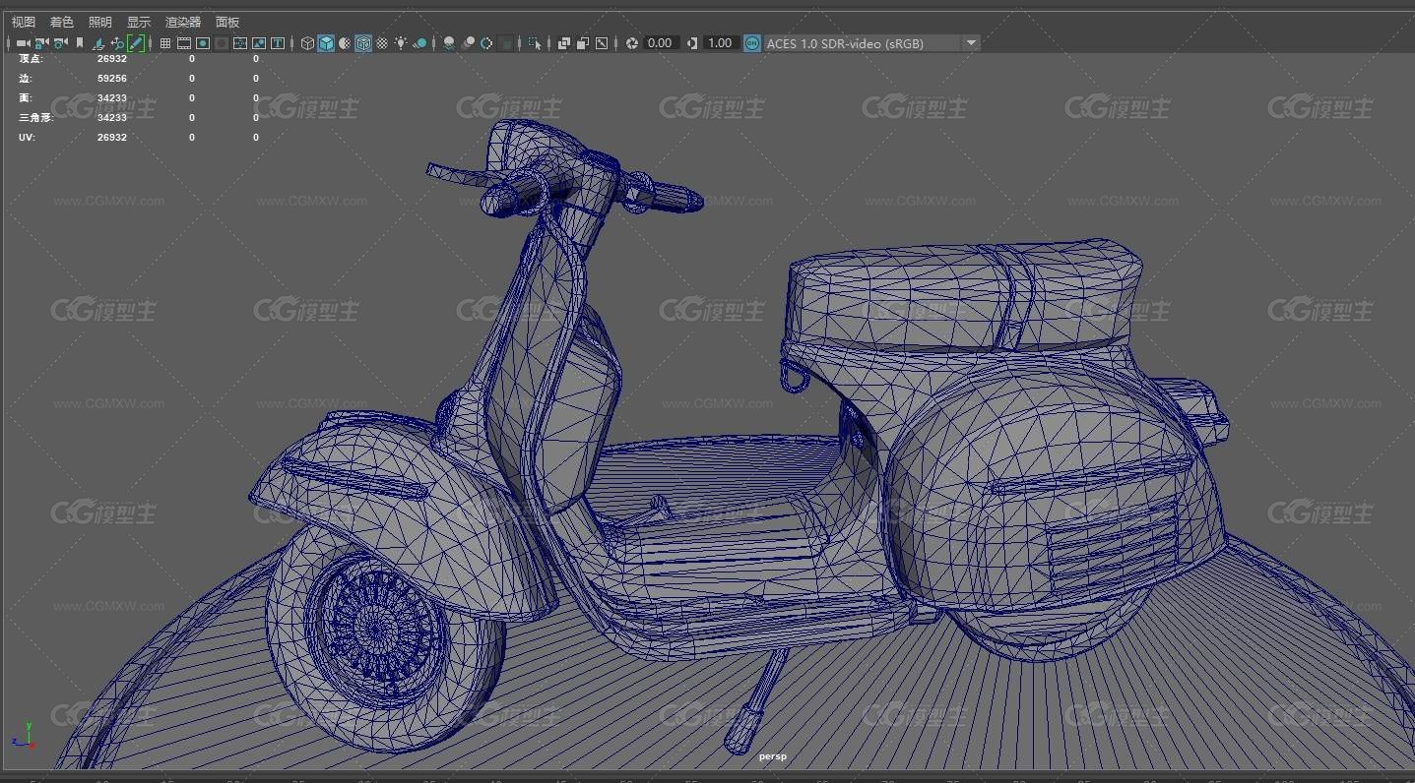Open the 视图 (View) menu
This screenshot has height=783, width=1415.
24,22
